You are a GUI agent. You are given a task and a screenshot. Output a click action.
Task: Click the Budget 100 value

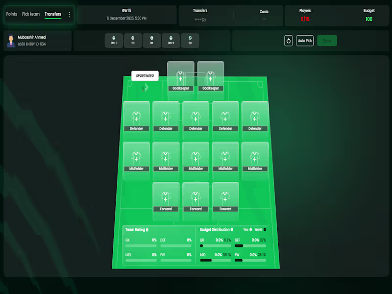click(x=369, y=19)
